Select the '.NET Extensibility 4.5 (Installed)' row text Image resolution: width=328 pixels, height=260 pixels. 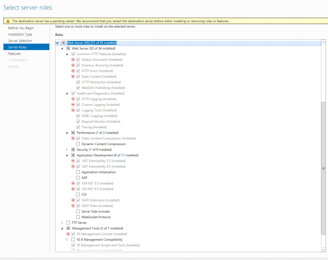[x=103, y=167]
